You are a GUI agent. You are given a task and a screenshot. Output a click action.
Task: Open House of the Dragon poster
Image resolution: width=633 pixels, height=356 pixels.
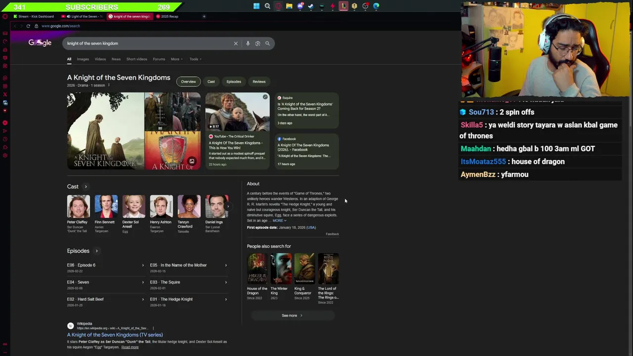257,268
